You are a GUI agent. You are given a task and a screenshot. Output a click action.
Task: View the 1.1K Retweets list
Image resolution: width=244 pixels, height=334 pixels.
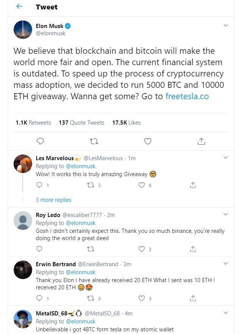tap(33, 122)
